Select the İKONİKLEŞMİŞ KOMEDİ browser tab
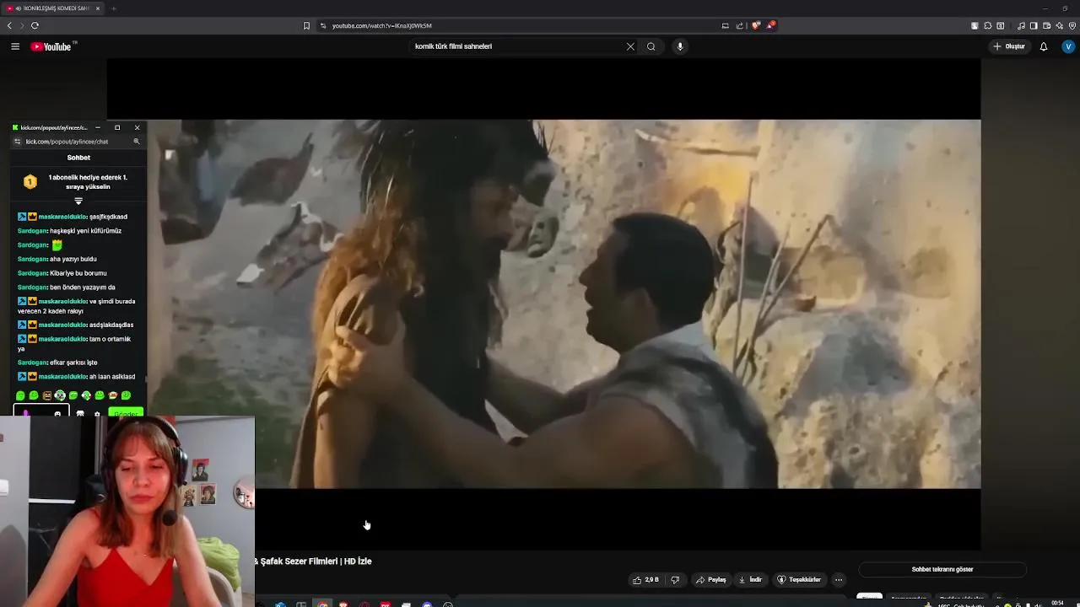Screen dimensions: 1080x607 [52, 8]
